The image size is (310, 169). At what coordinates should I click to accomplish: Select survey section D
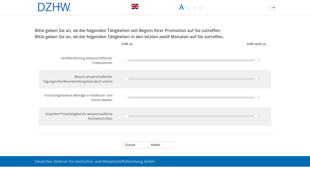coord(200,8)
